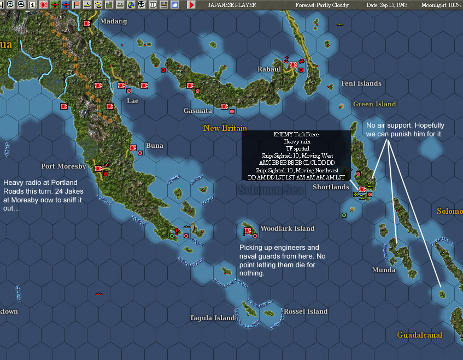Click the JAPANESE PLAYER header text
Image resolution: width=463 pixels, height=360 pixels.
pos(232,5)
